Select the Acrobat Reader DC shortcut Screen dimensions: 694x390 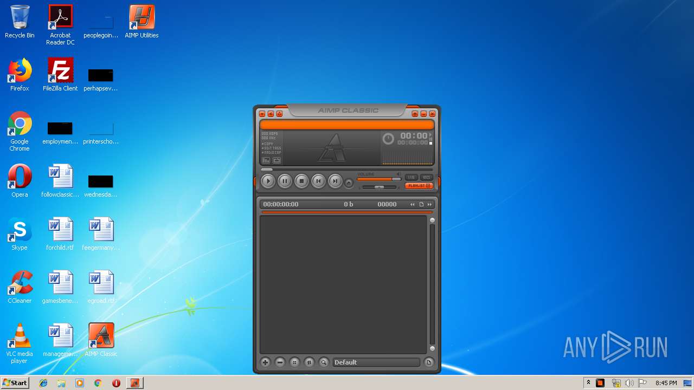coord(60,25)
